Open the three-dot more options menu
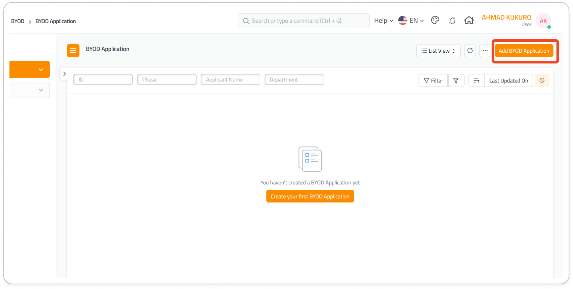The width and height of the screenshot is (573, 289). click(x=485, y=51)
